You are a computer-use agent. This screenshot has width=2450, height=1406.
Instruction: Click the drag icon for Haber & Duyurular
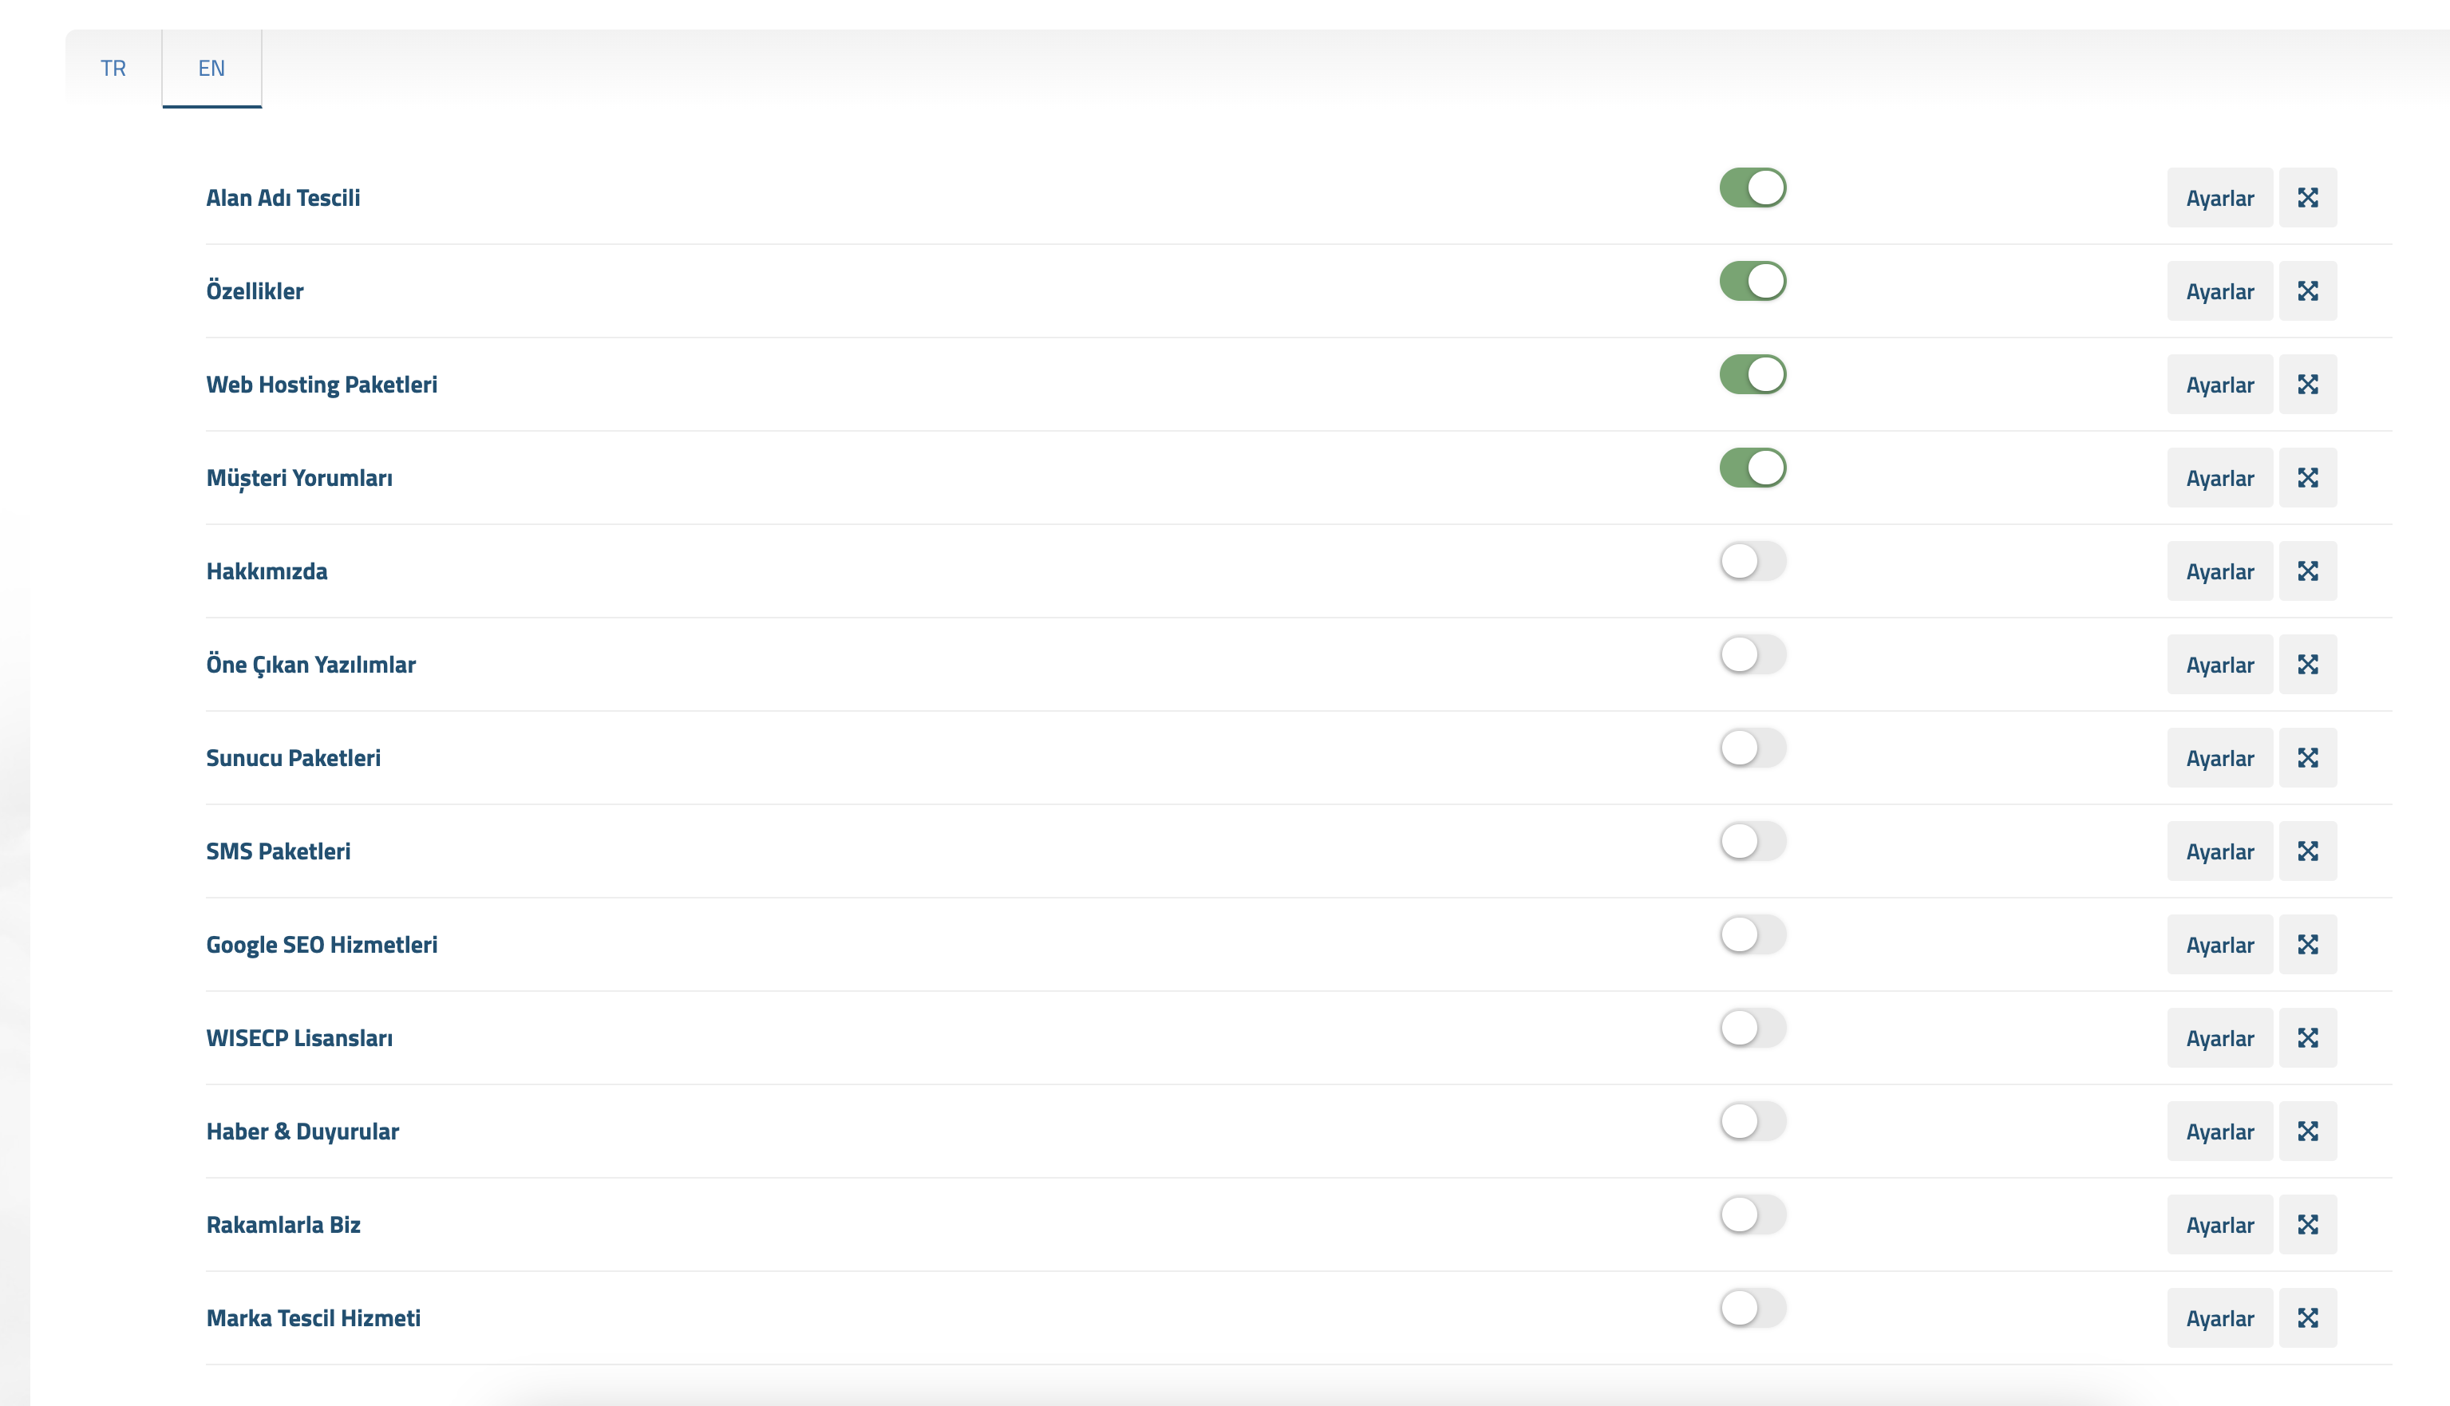pyautogui.click(x=2307, y=1131)
